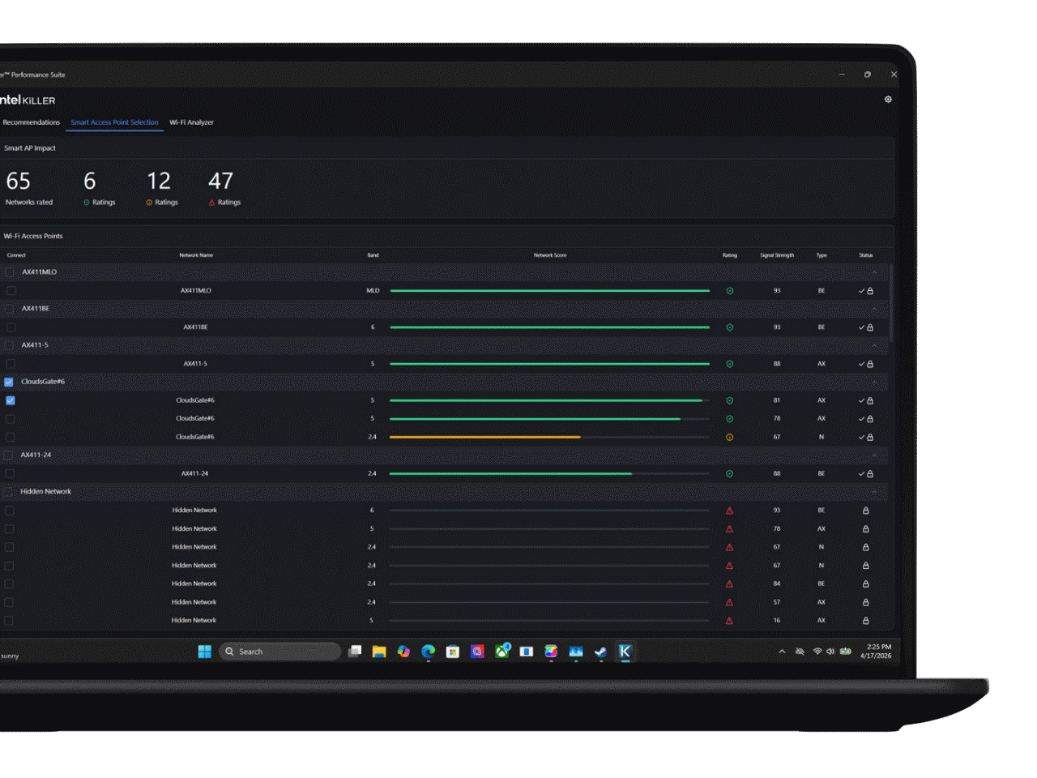Click the orange icon beside 12 Ratings
Screen dimensions: 1037x778
[149, 203]
